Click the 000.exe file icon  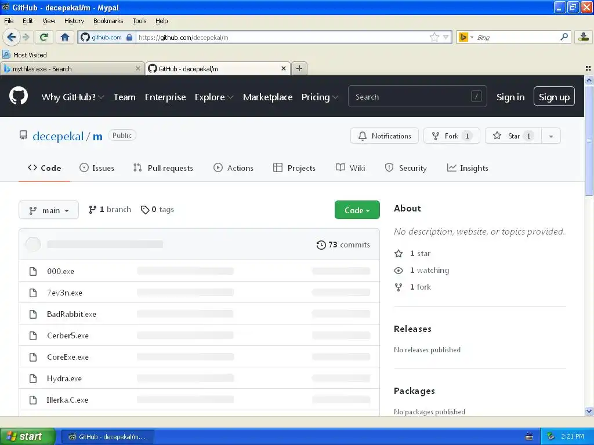coord(33,271)
